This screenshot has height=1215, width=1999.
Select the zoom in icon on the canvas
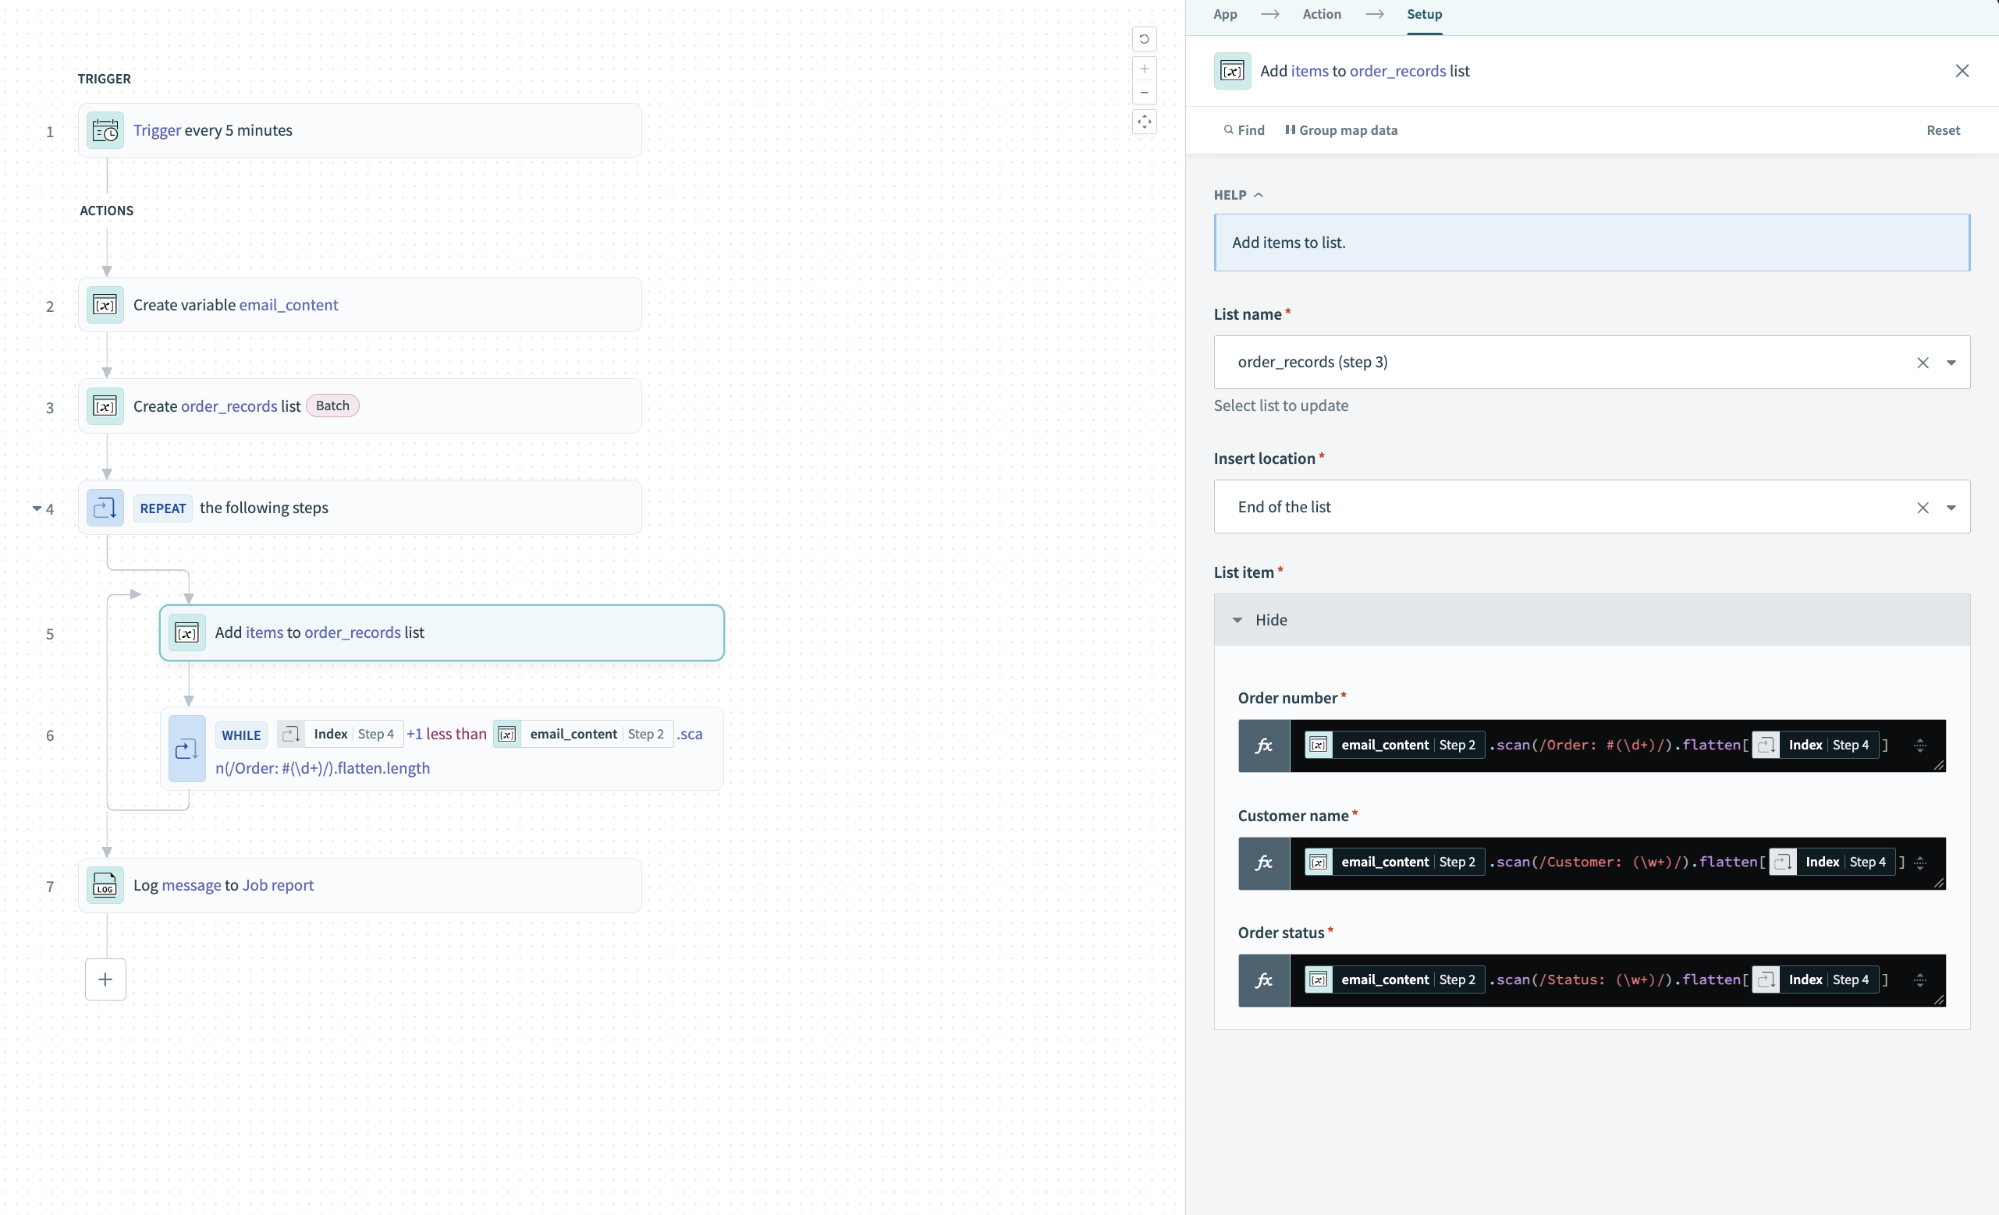click(1144, 68)
